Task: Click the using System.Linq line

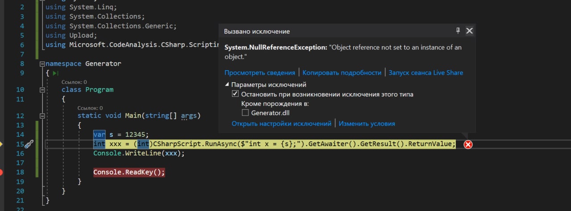Action: (x=81, y=8)
